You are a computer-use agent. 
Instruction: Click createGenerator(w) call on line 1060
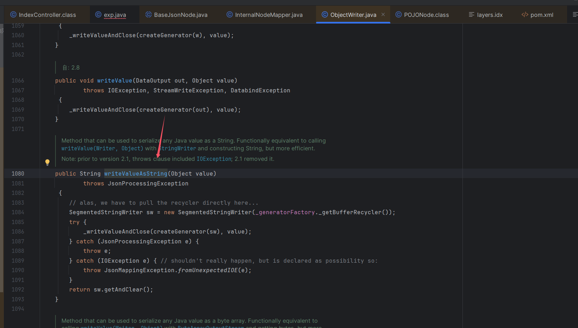click(x=173, y=35)
